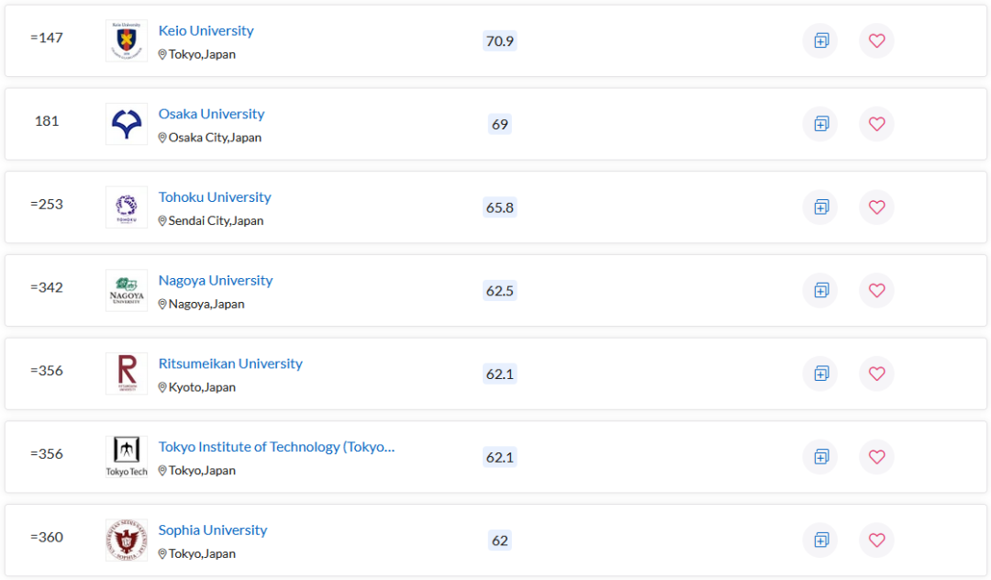Click heart icon for Tohoku University

pyautogui.click(x=876, y=207)
